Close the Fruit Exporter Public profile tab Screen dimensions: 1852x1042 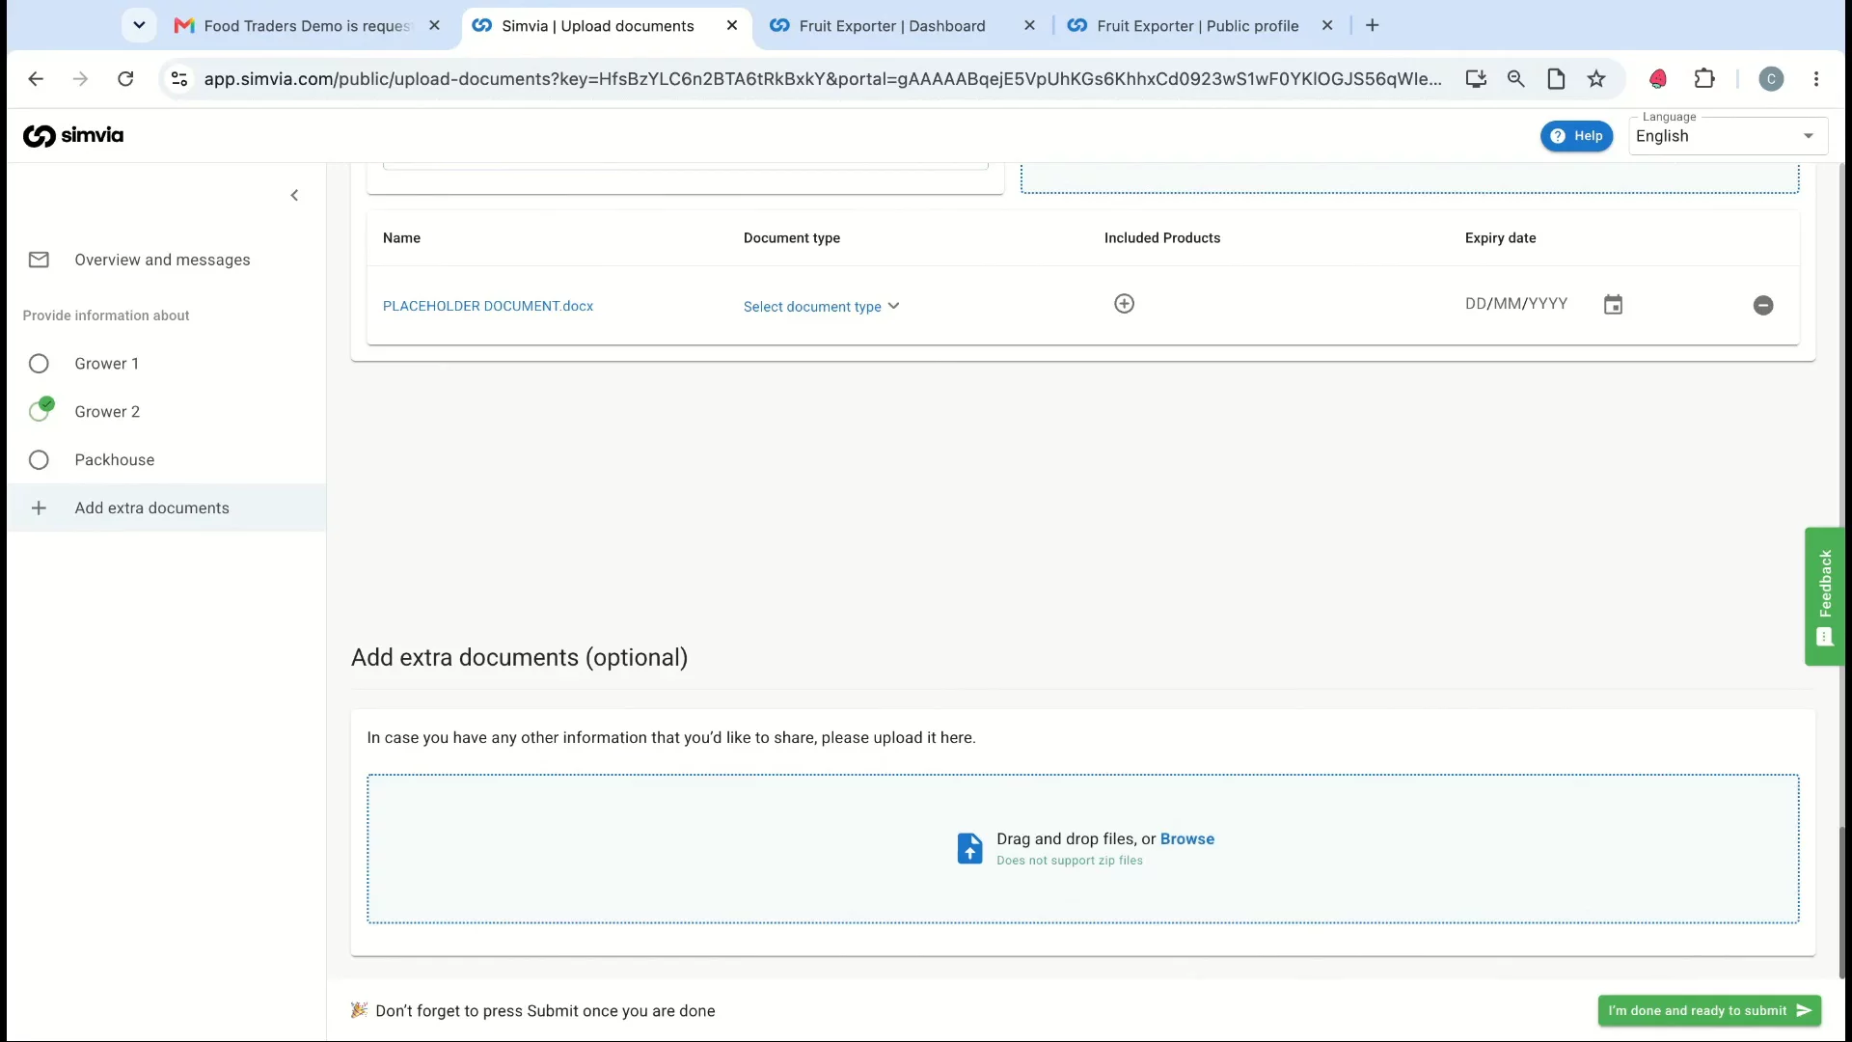1327,26
